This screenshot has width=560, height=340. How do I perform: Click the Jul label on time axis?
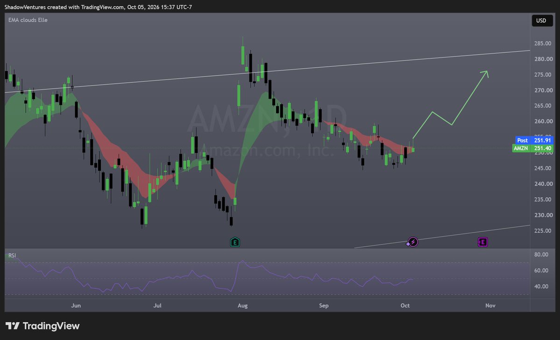[x=157, y=305]
